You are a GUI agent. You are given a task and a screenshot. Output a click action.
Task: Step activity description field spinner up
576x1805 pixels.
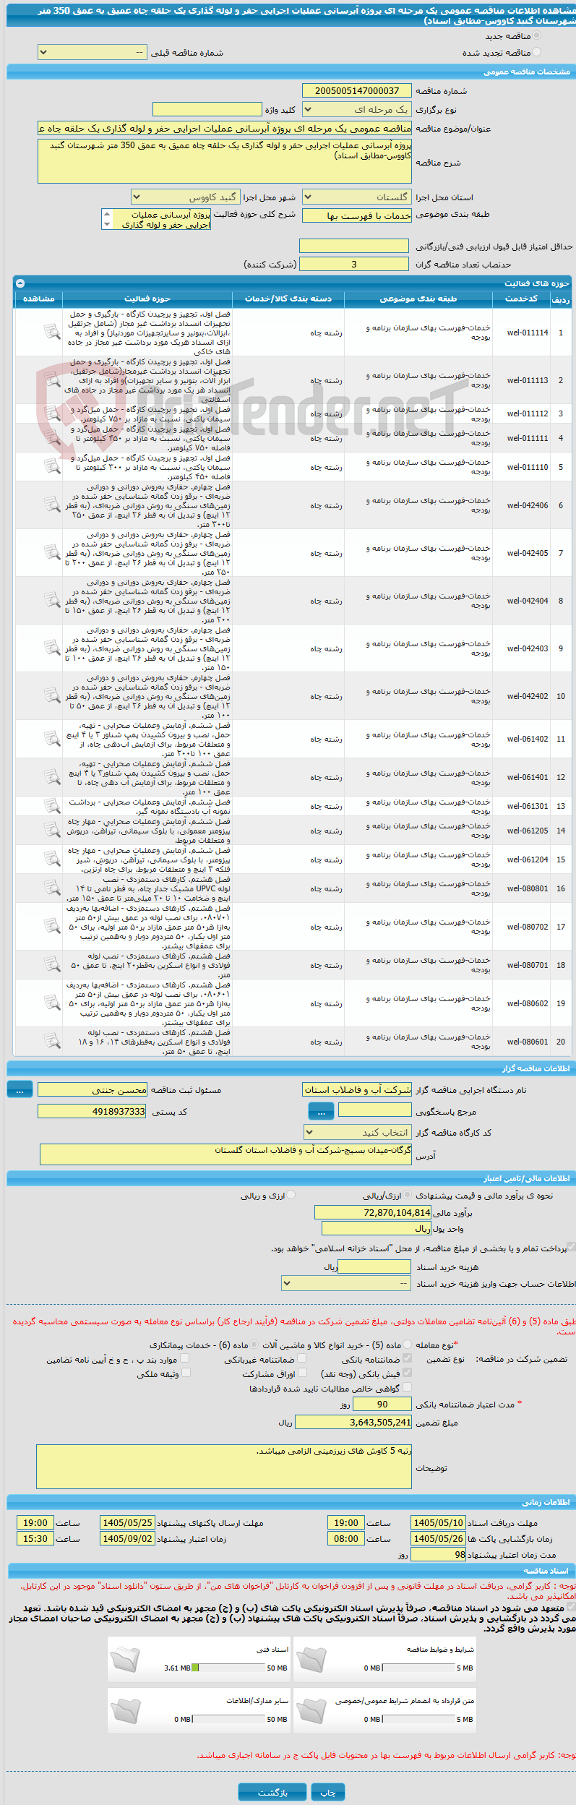pos(108,215)
